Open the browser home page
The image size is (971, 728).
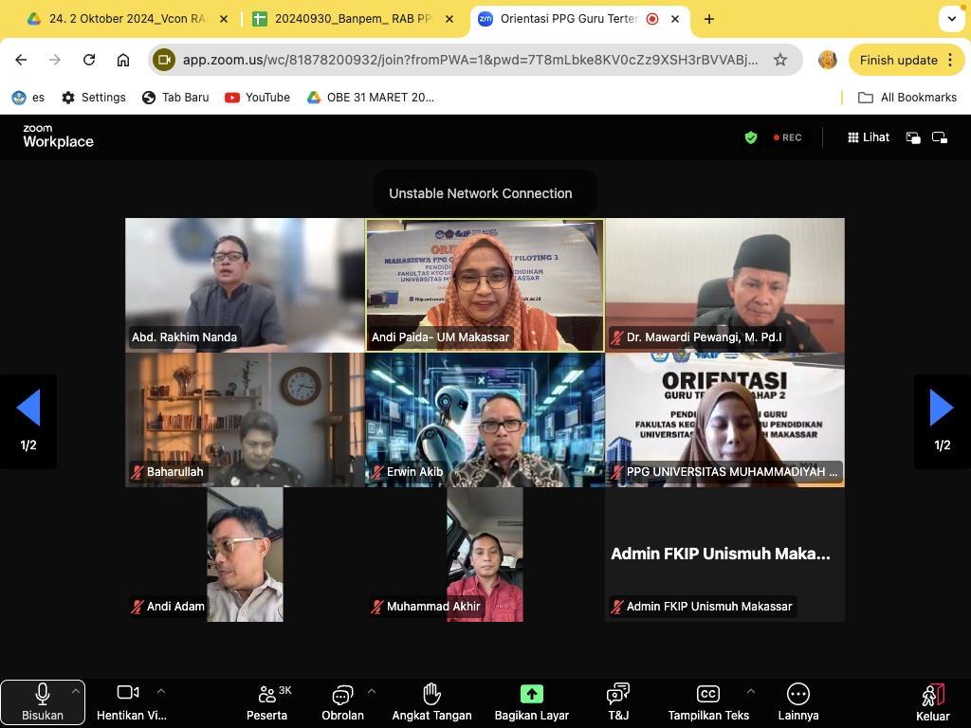point(123,60)
